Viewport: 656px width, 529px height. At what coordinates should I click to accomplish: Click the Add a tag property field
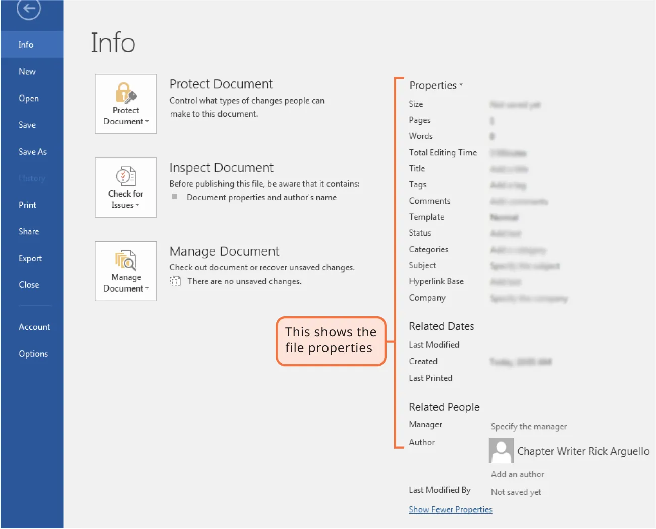(x=508, y=185)
